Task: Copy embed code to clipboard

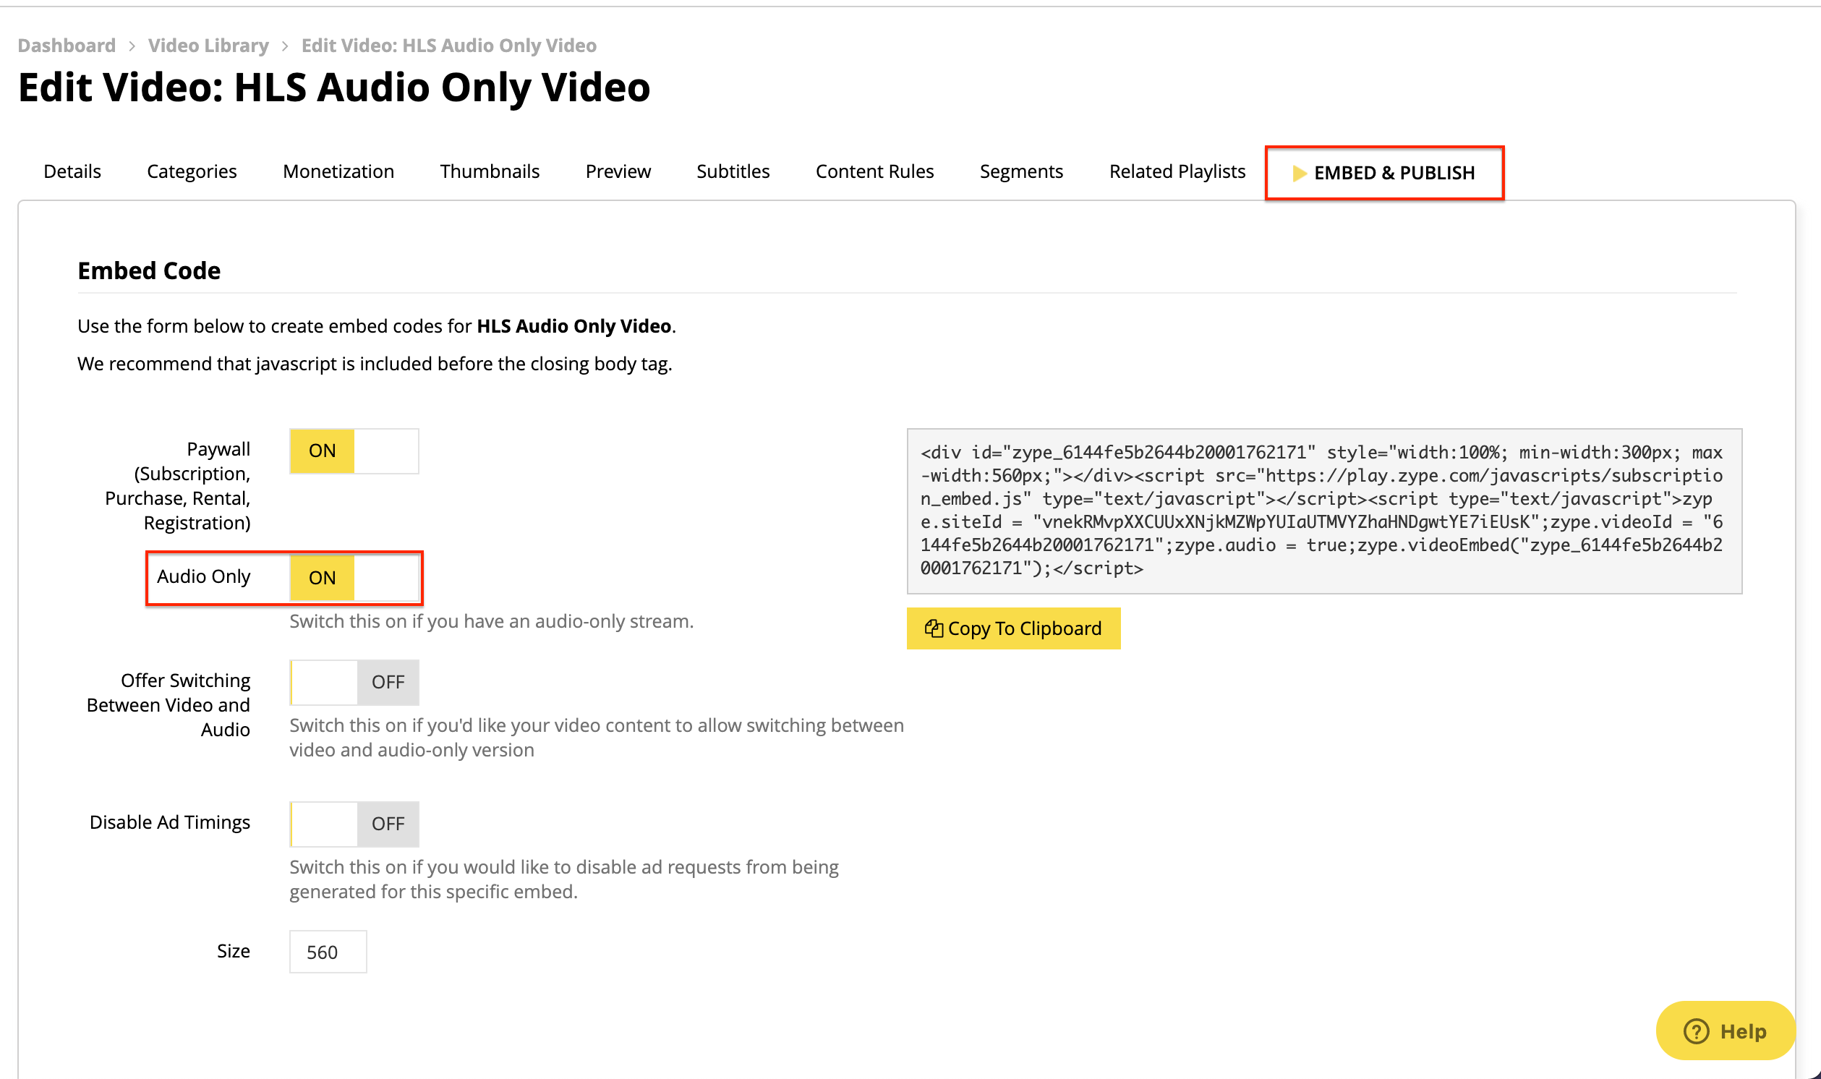Action: (x=1013, y=628)
